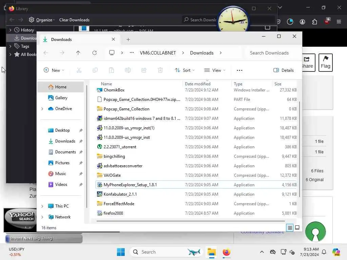Open Desktop quick access item

click(x=60, y=130)
